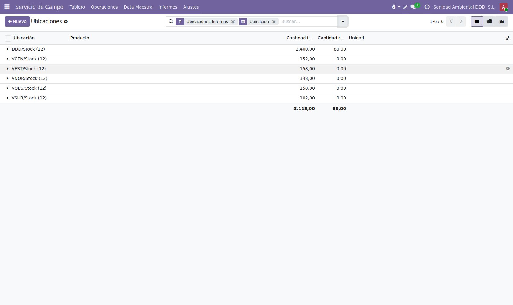Image resolution: width=513 pixels, height=305 pixels.
Task: Open the Data Maestra menu
Action: click(138, 7)
